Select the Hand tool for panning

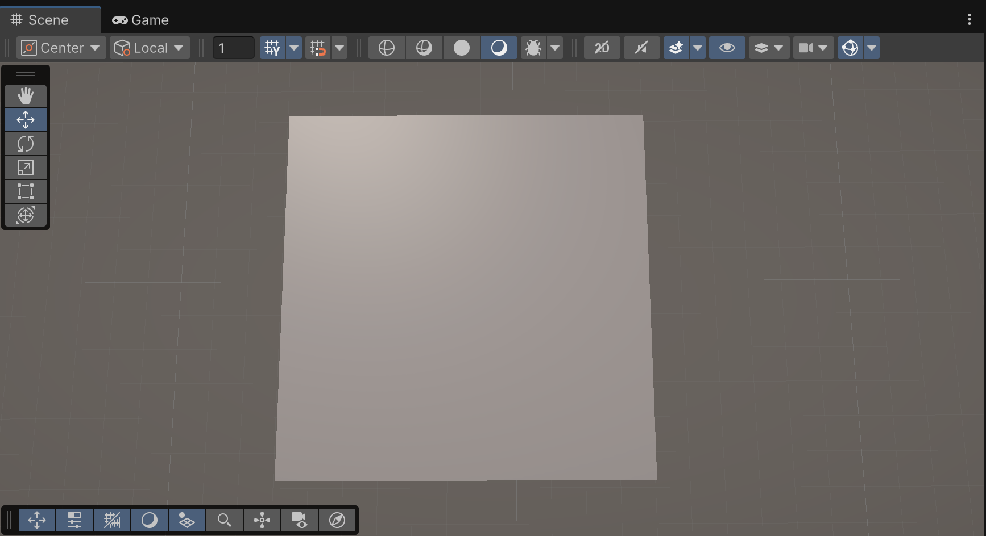pos(26,96)
